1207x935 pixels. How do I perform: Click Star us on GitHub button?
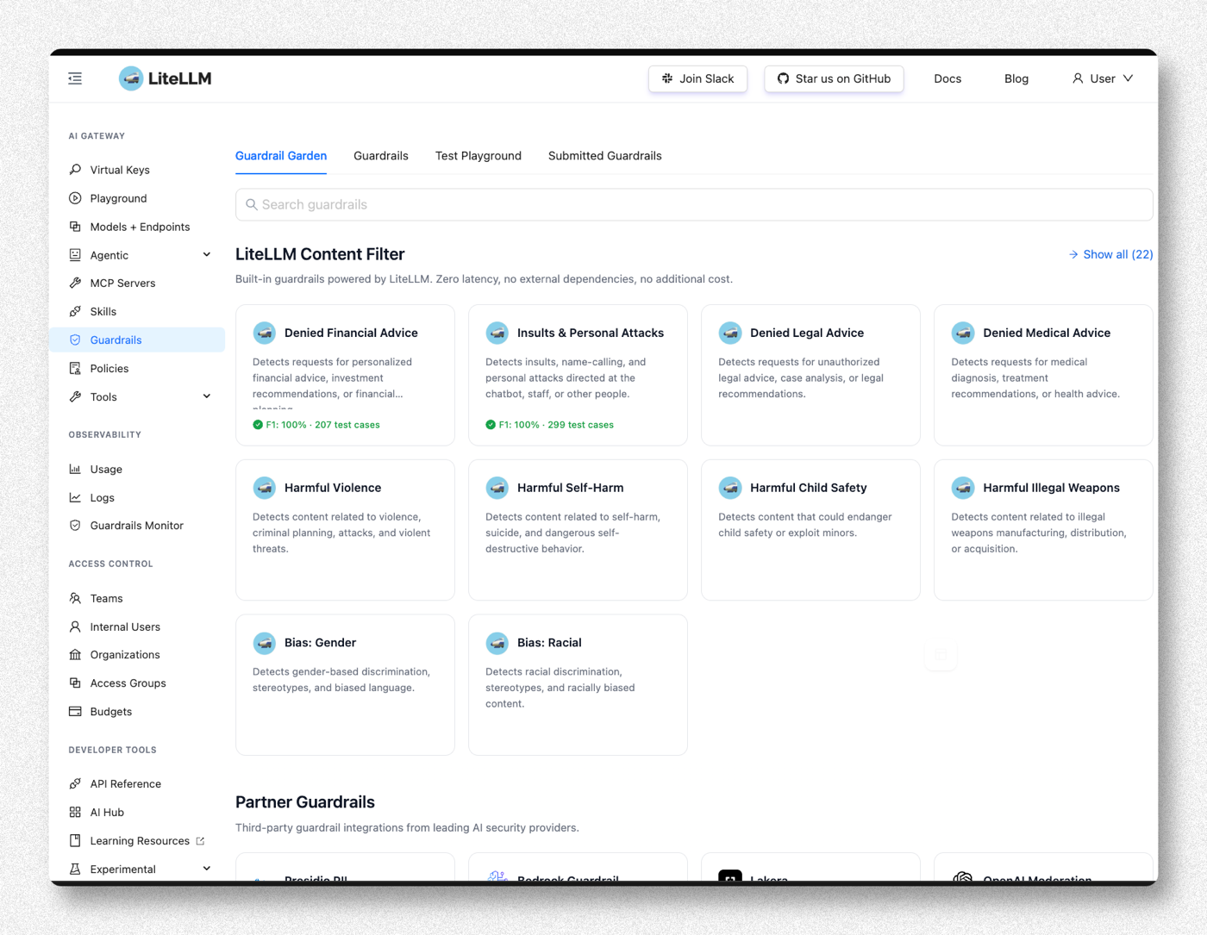pyautogui.click(x=834, y=78)
